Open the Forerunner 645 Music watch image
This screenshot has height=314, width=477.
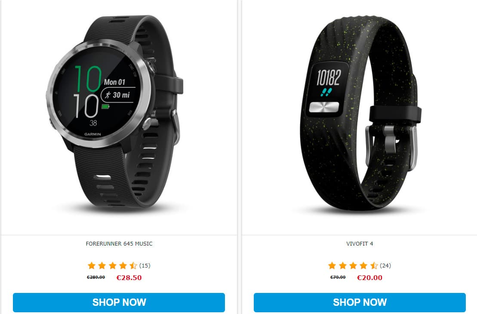[115, 112]
